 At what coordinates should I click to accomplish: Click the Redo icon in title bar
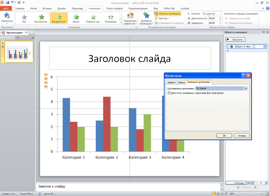(19, 2)
